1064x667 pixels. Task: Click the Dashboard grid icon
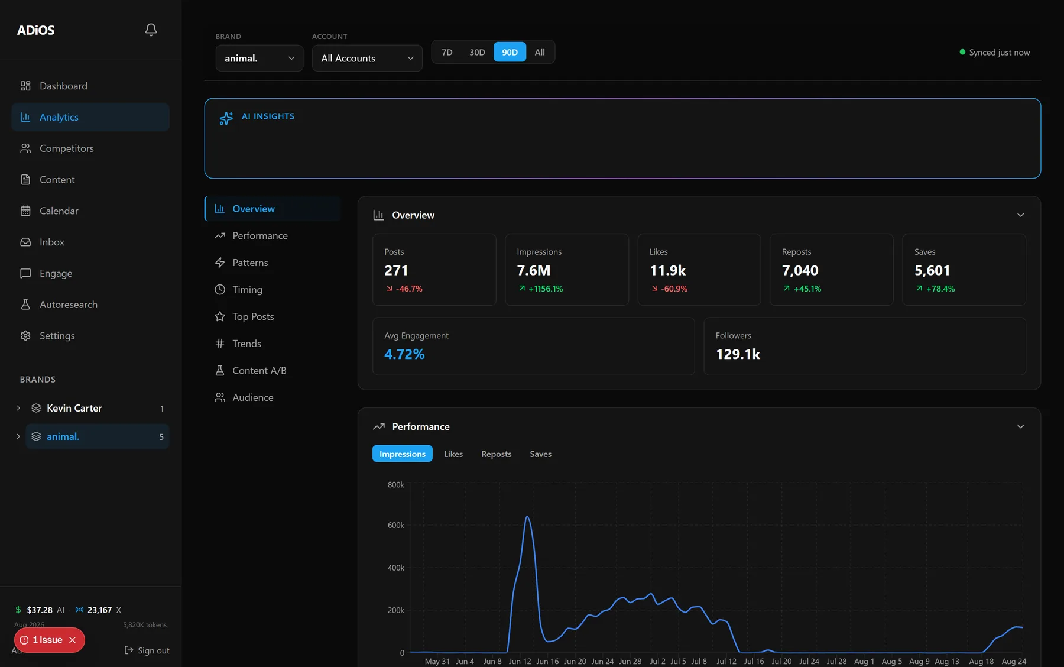coord(25,86)
